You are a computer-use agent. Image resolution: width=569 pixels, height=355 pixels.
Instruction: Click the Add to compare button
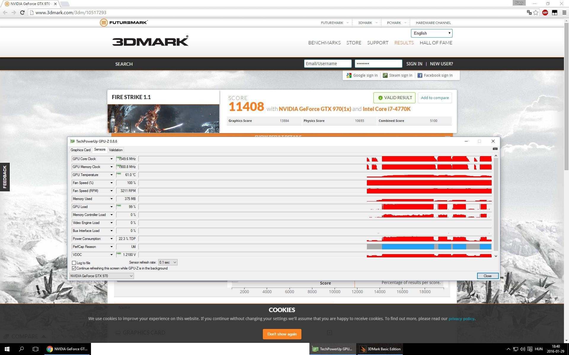435,98
